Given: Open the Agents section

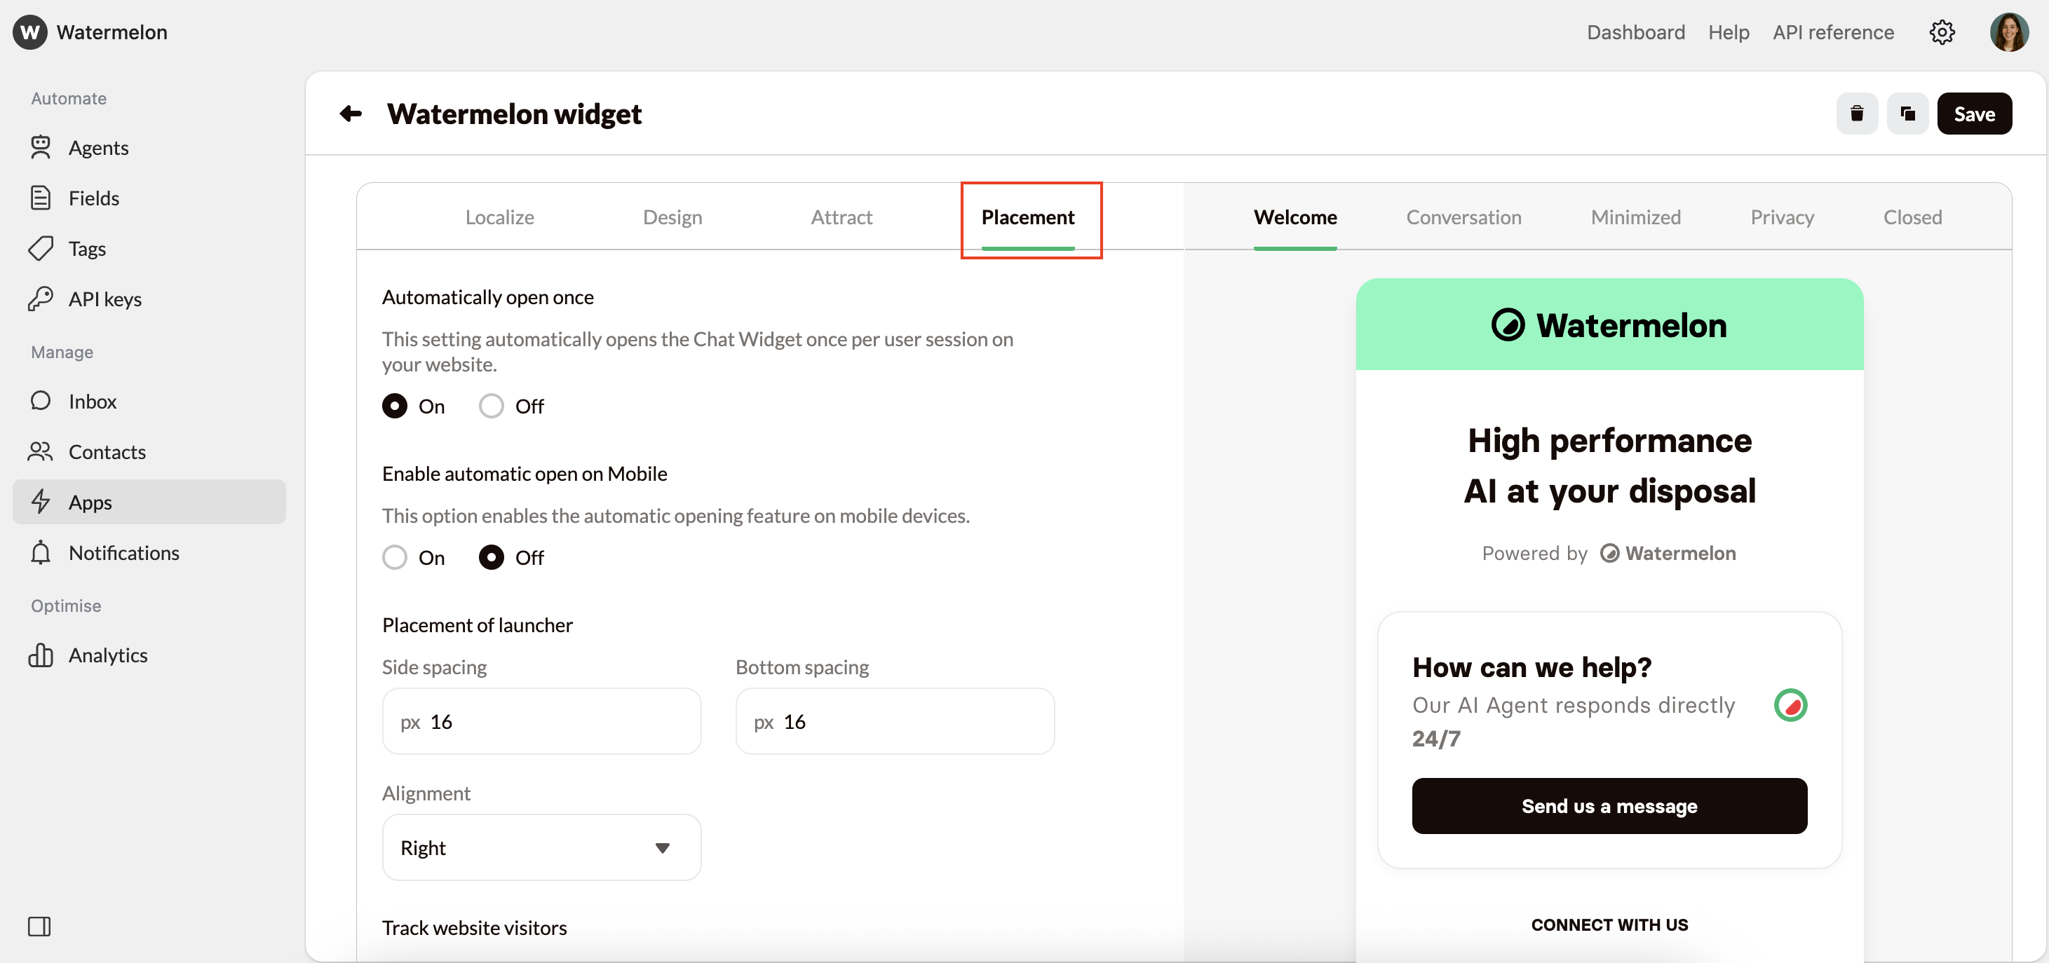Looking at the screenshot, I should pyautogui.click(x=99, y=147).
